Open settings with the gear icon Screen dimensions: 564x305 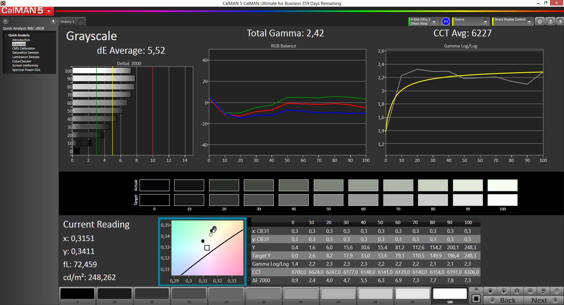pyautogui.click(x=540, y=21)
